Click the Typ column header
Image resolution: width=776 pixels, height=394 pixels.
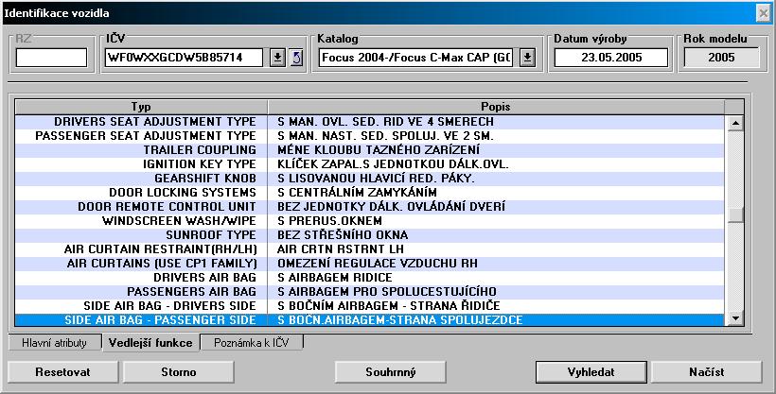(x=142, y=107)
